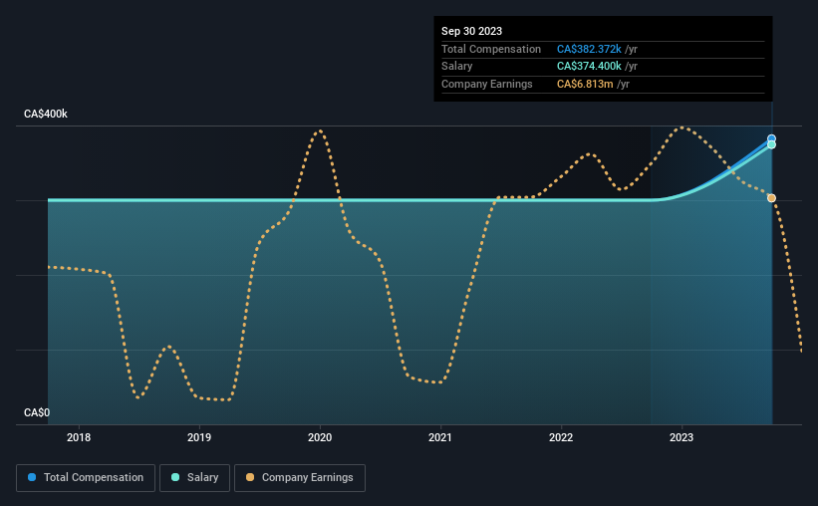
Task: Click the Sep 30 2023 tooltip date
Action: point(471,31)
